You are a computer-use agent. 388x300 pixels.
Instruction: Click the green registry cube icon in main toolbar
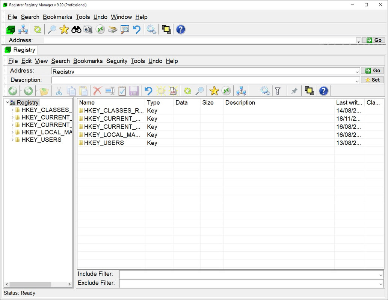(11, 30)
